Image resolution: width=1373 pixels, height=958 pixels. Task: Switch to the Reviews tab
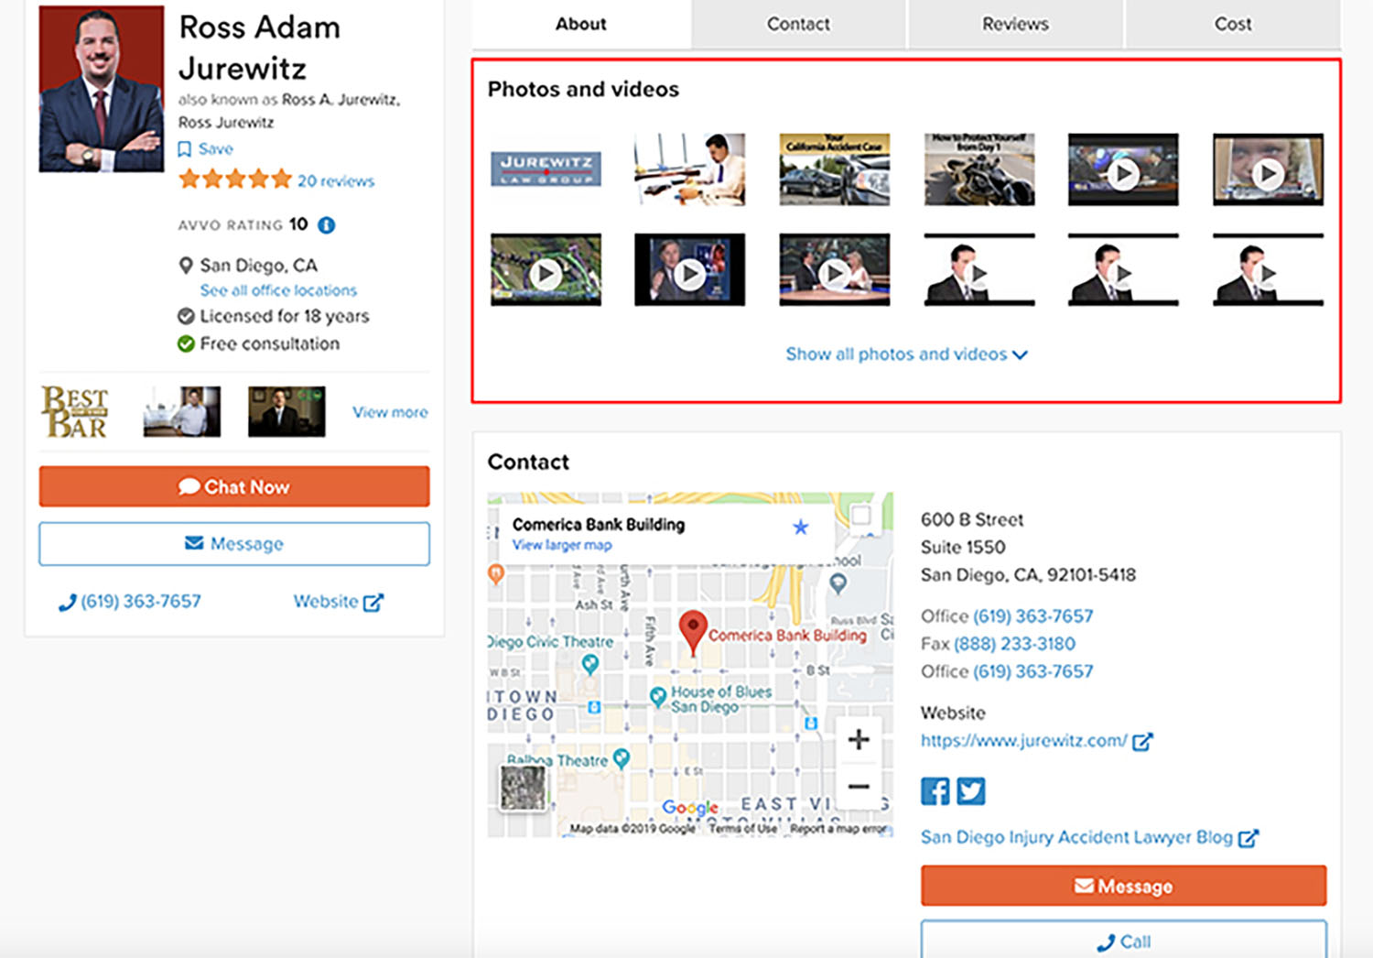coord(1015,25)
